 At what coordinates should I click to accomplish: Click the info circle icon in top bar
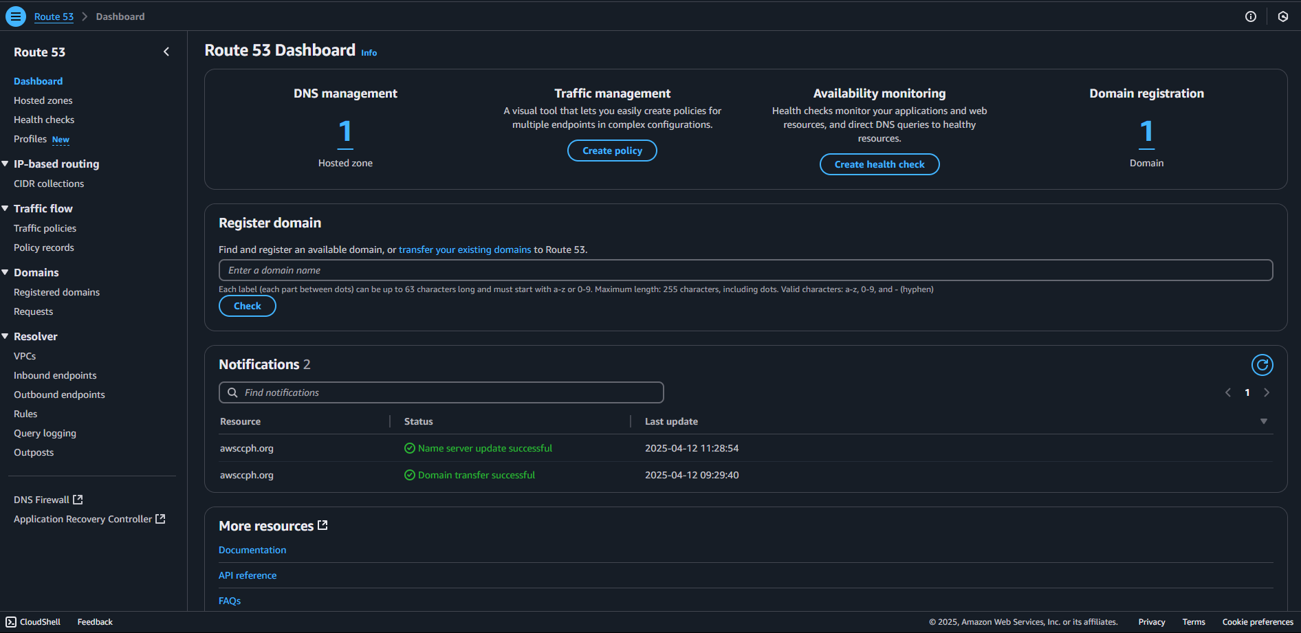(1251, 16)
